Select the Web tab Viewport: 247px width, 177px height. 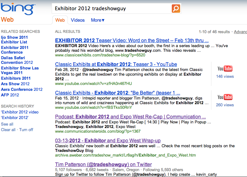point(60,20)
